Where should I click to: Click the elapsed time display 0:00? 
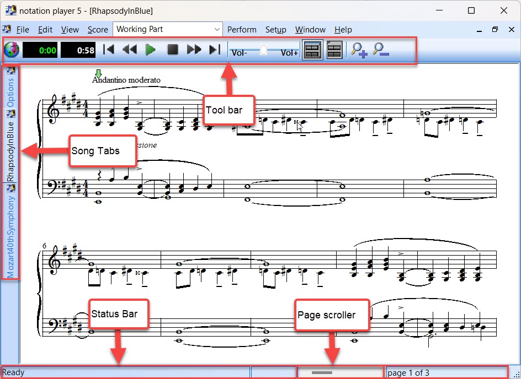(x=39, y=50)
